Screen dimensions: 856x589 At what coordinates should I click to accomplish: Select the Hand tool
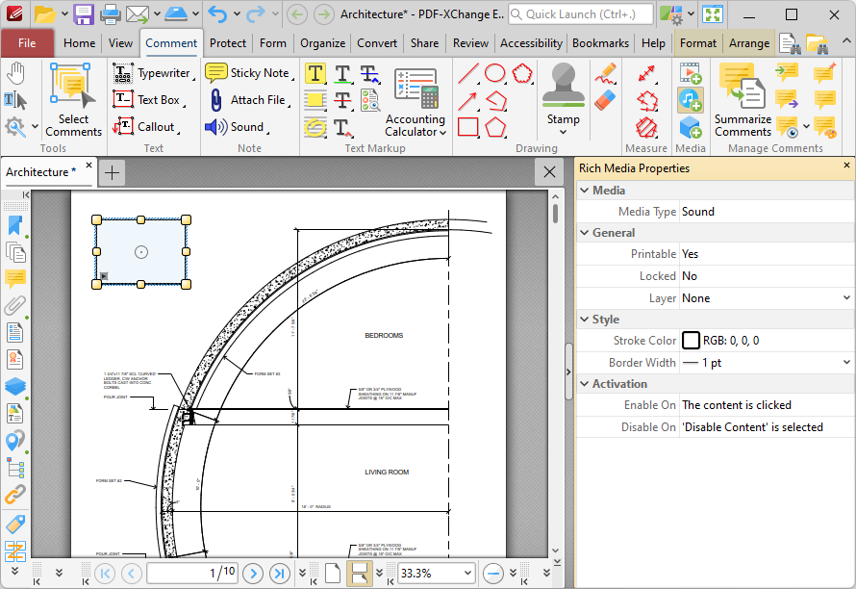tap(15, 74)
